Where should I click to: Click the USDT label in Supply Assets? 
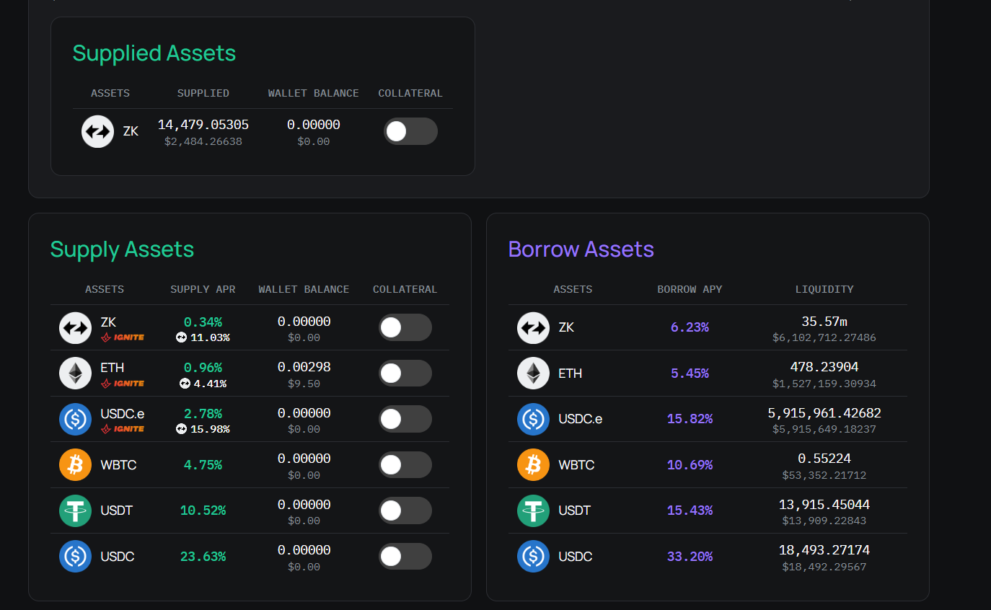tap(117, 510)
